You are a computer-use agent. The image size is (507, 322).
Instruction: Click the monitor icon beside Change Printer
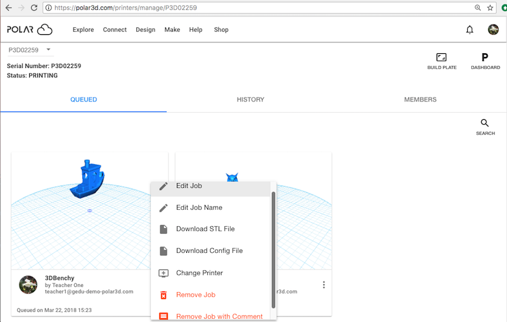(164, 273)
